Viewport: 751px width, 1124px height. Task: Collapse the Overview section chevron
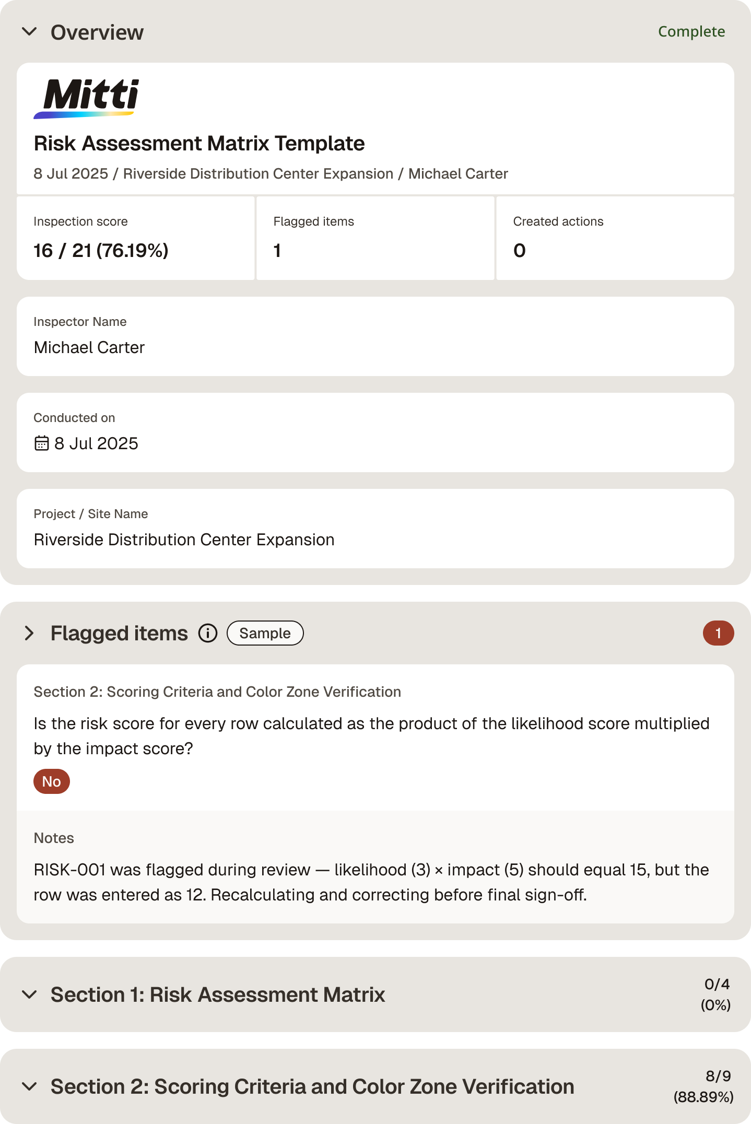coord(30,32)
